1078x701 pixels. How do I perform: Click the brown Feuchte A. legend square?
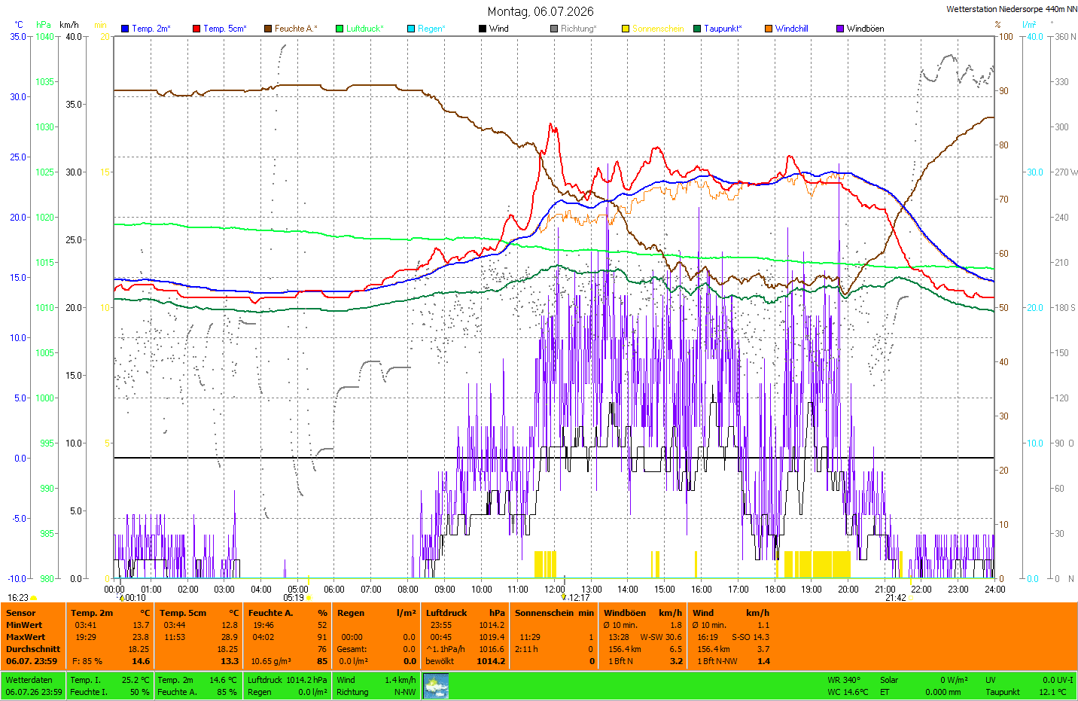tap(268, 29)
